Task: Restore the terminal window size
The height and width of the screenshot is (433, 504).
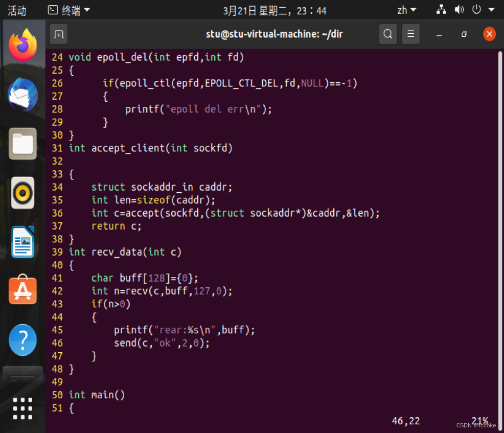Action: 464,34
